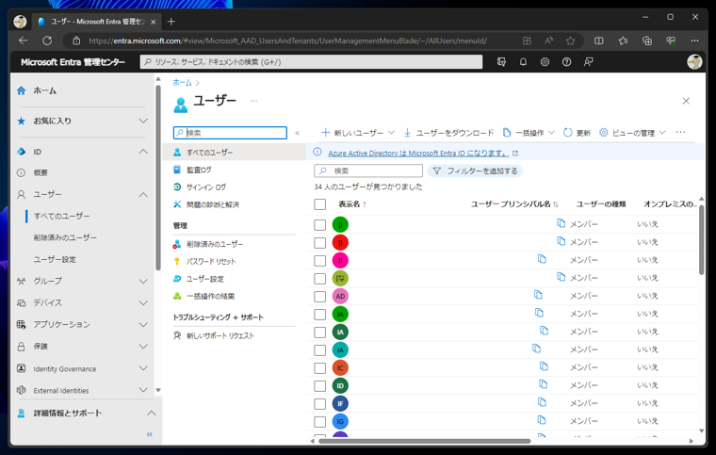Open browser Collections icon
Image resolution: width=716 pixels, height=455 pixels.
tap(647, 41)
